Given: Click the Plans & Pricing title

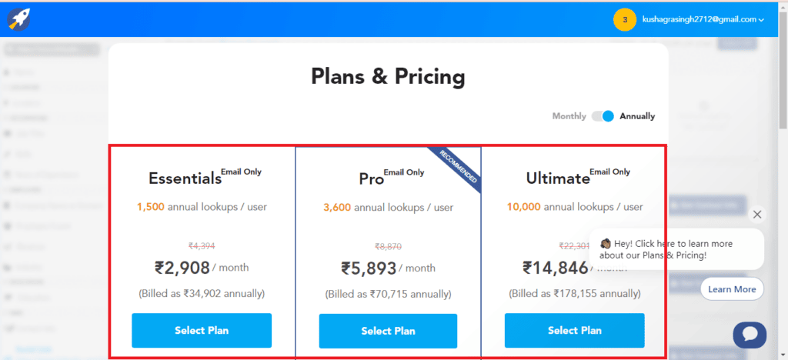Looking at the screenshot, I should [388, 76].
